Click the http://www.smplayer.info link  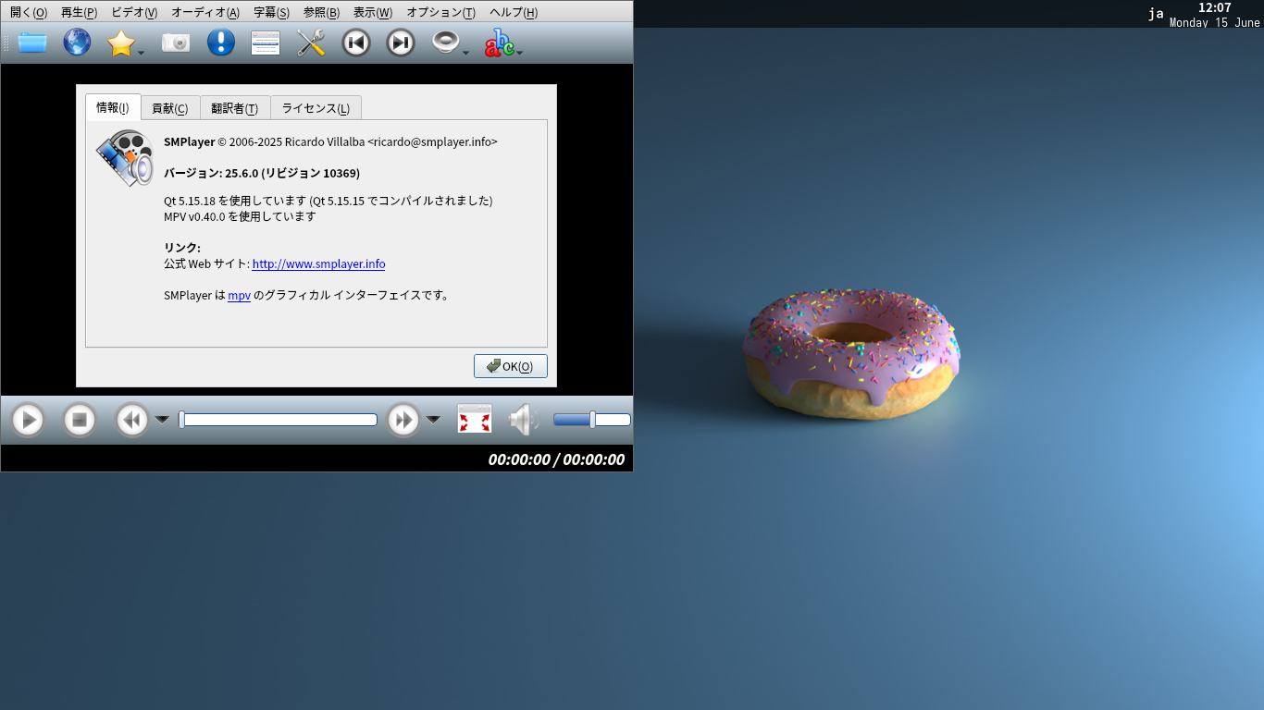[318, 263]
